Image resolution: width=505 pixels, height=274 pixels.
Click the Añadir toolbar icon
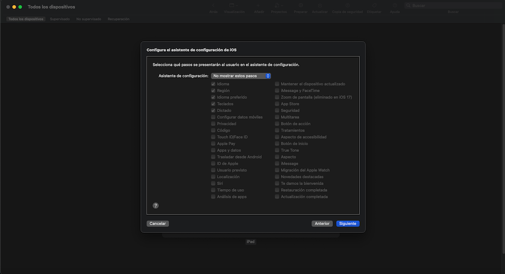[x=259, y=6]
